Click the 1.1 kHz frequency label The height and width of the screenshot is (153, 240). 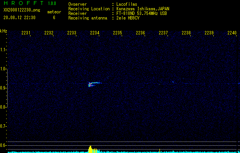click(3, 50)
